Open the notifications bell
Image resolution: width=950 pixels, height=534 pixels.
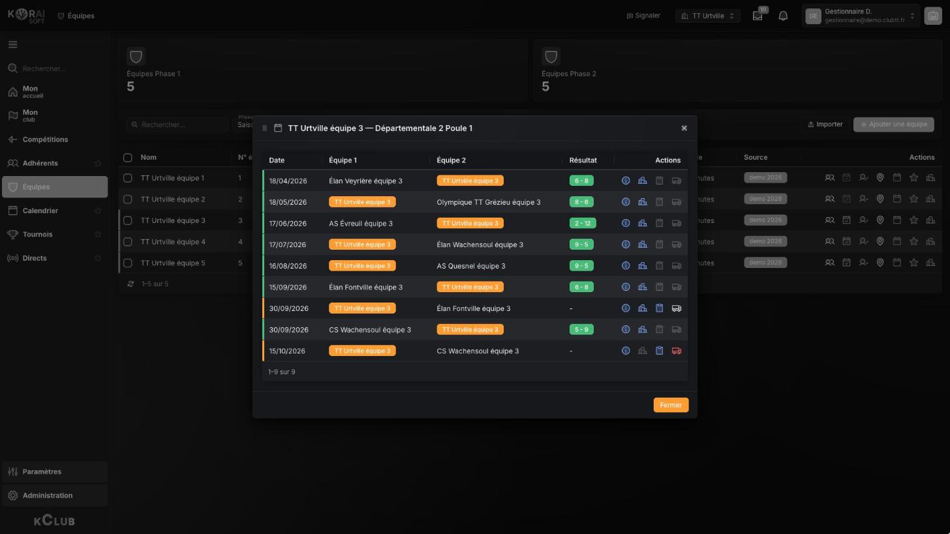coord(783,16)
